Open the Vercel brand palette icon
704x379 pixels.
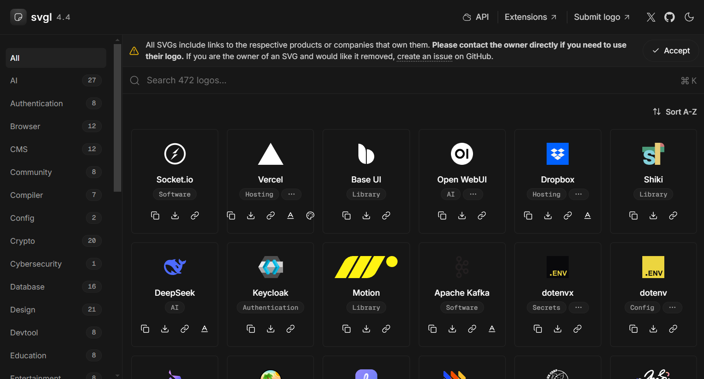[x=310, y=216]
